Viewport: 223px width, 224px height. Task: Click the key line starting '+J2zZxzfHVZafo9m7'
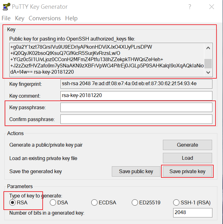pos(107,66)
